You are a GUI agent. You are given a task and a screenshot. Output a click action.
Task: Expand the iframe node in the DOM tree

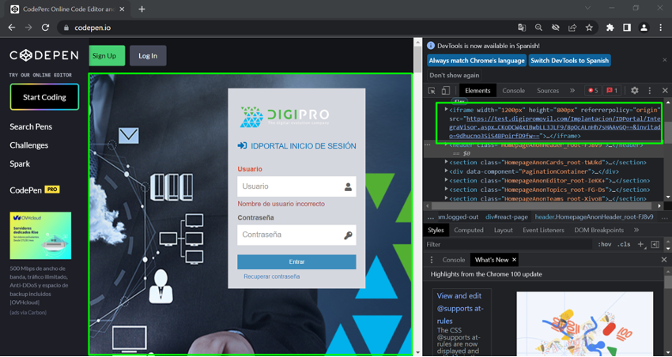(447, 110)
